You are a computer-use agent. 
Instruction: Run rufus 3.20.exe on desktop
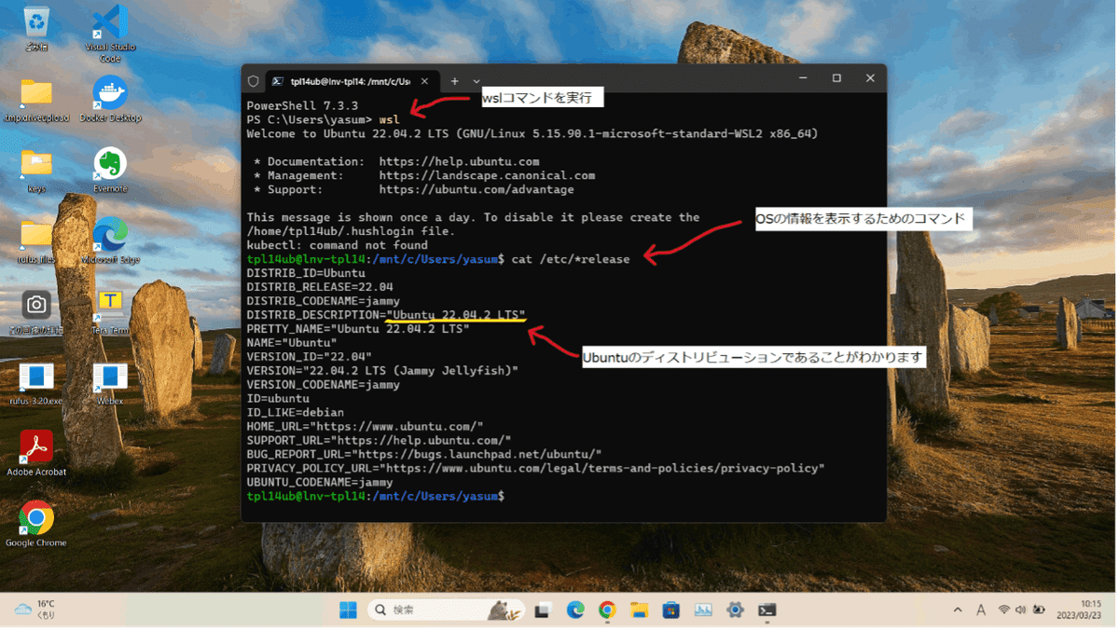click(36, 384)
